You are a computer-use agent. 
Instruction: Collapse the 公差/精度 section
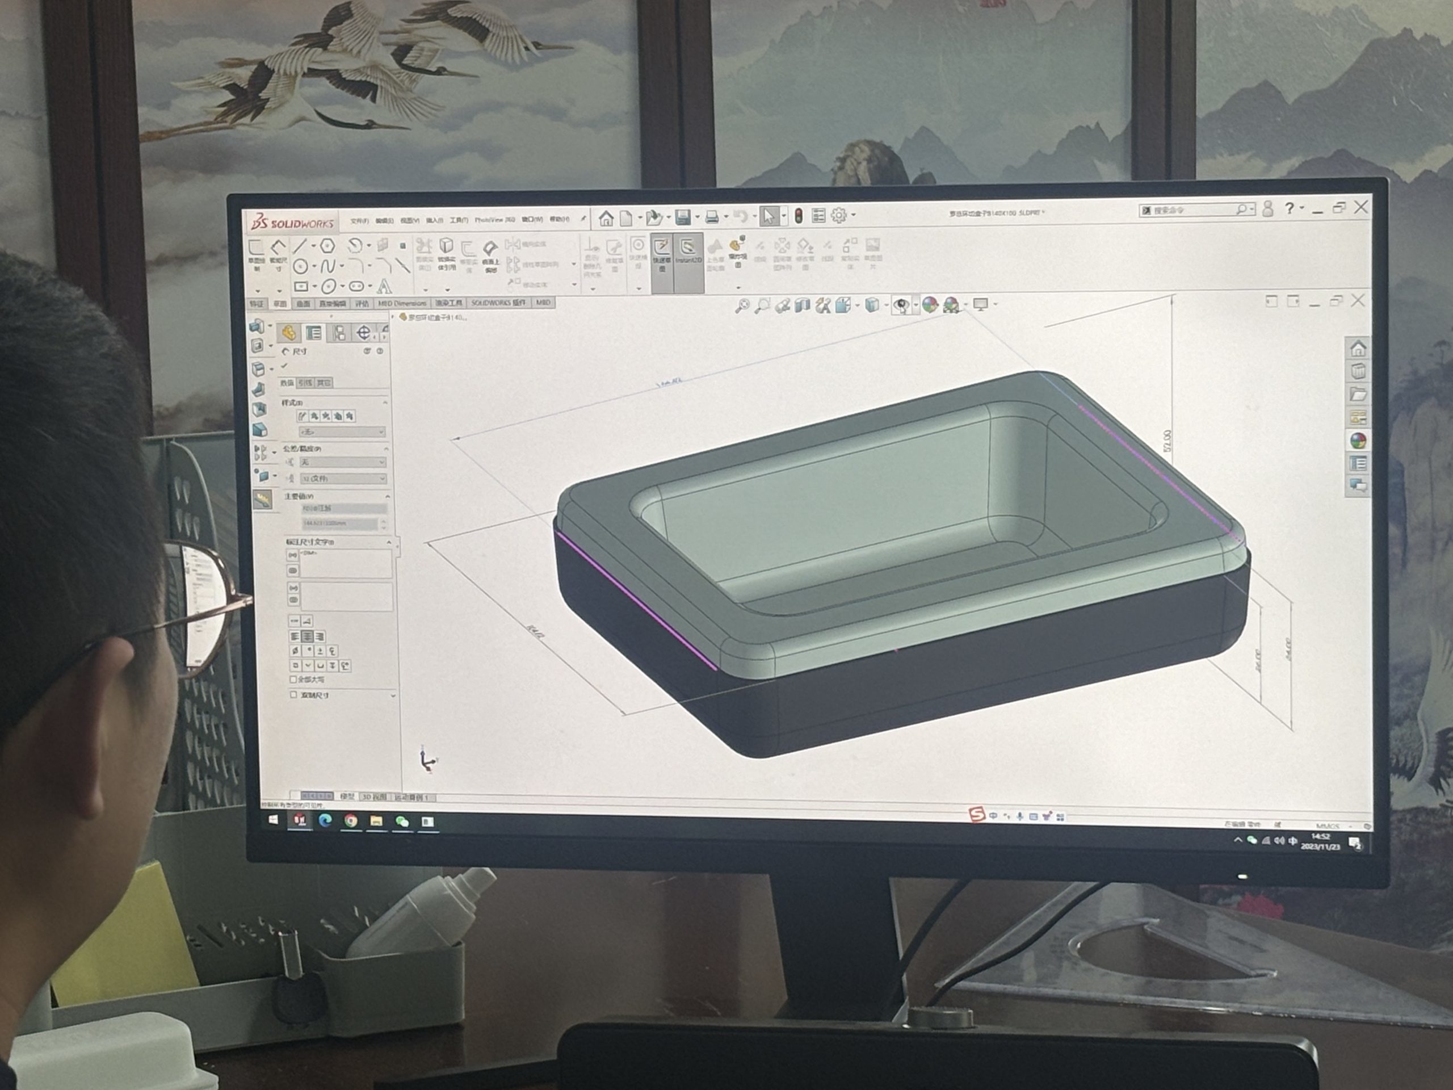[387, 448]
